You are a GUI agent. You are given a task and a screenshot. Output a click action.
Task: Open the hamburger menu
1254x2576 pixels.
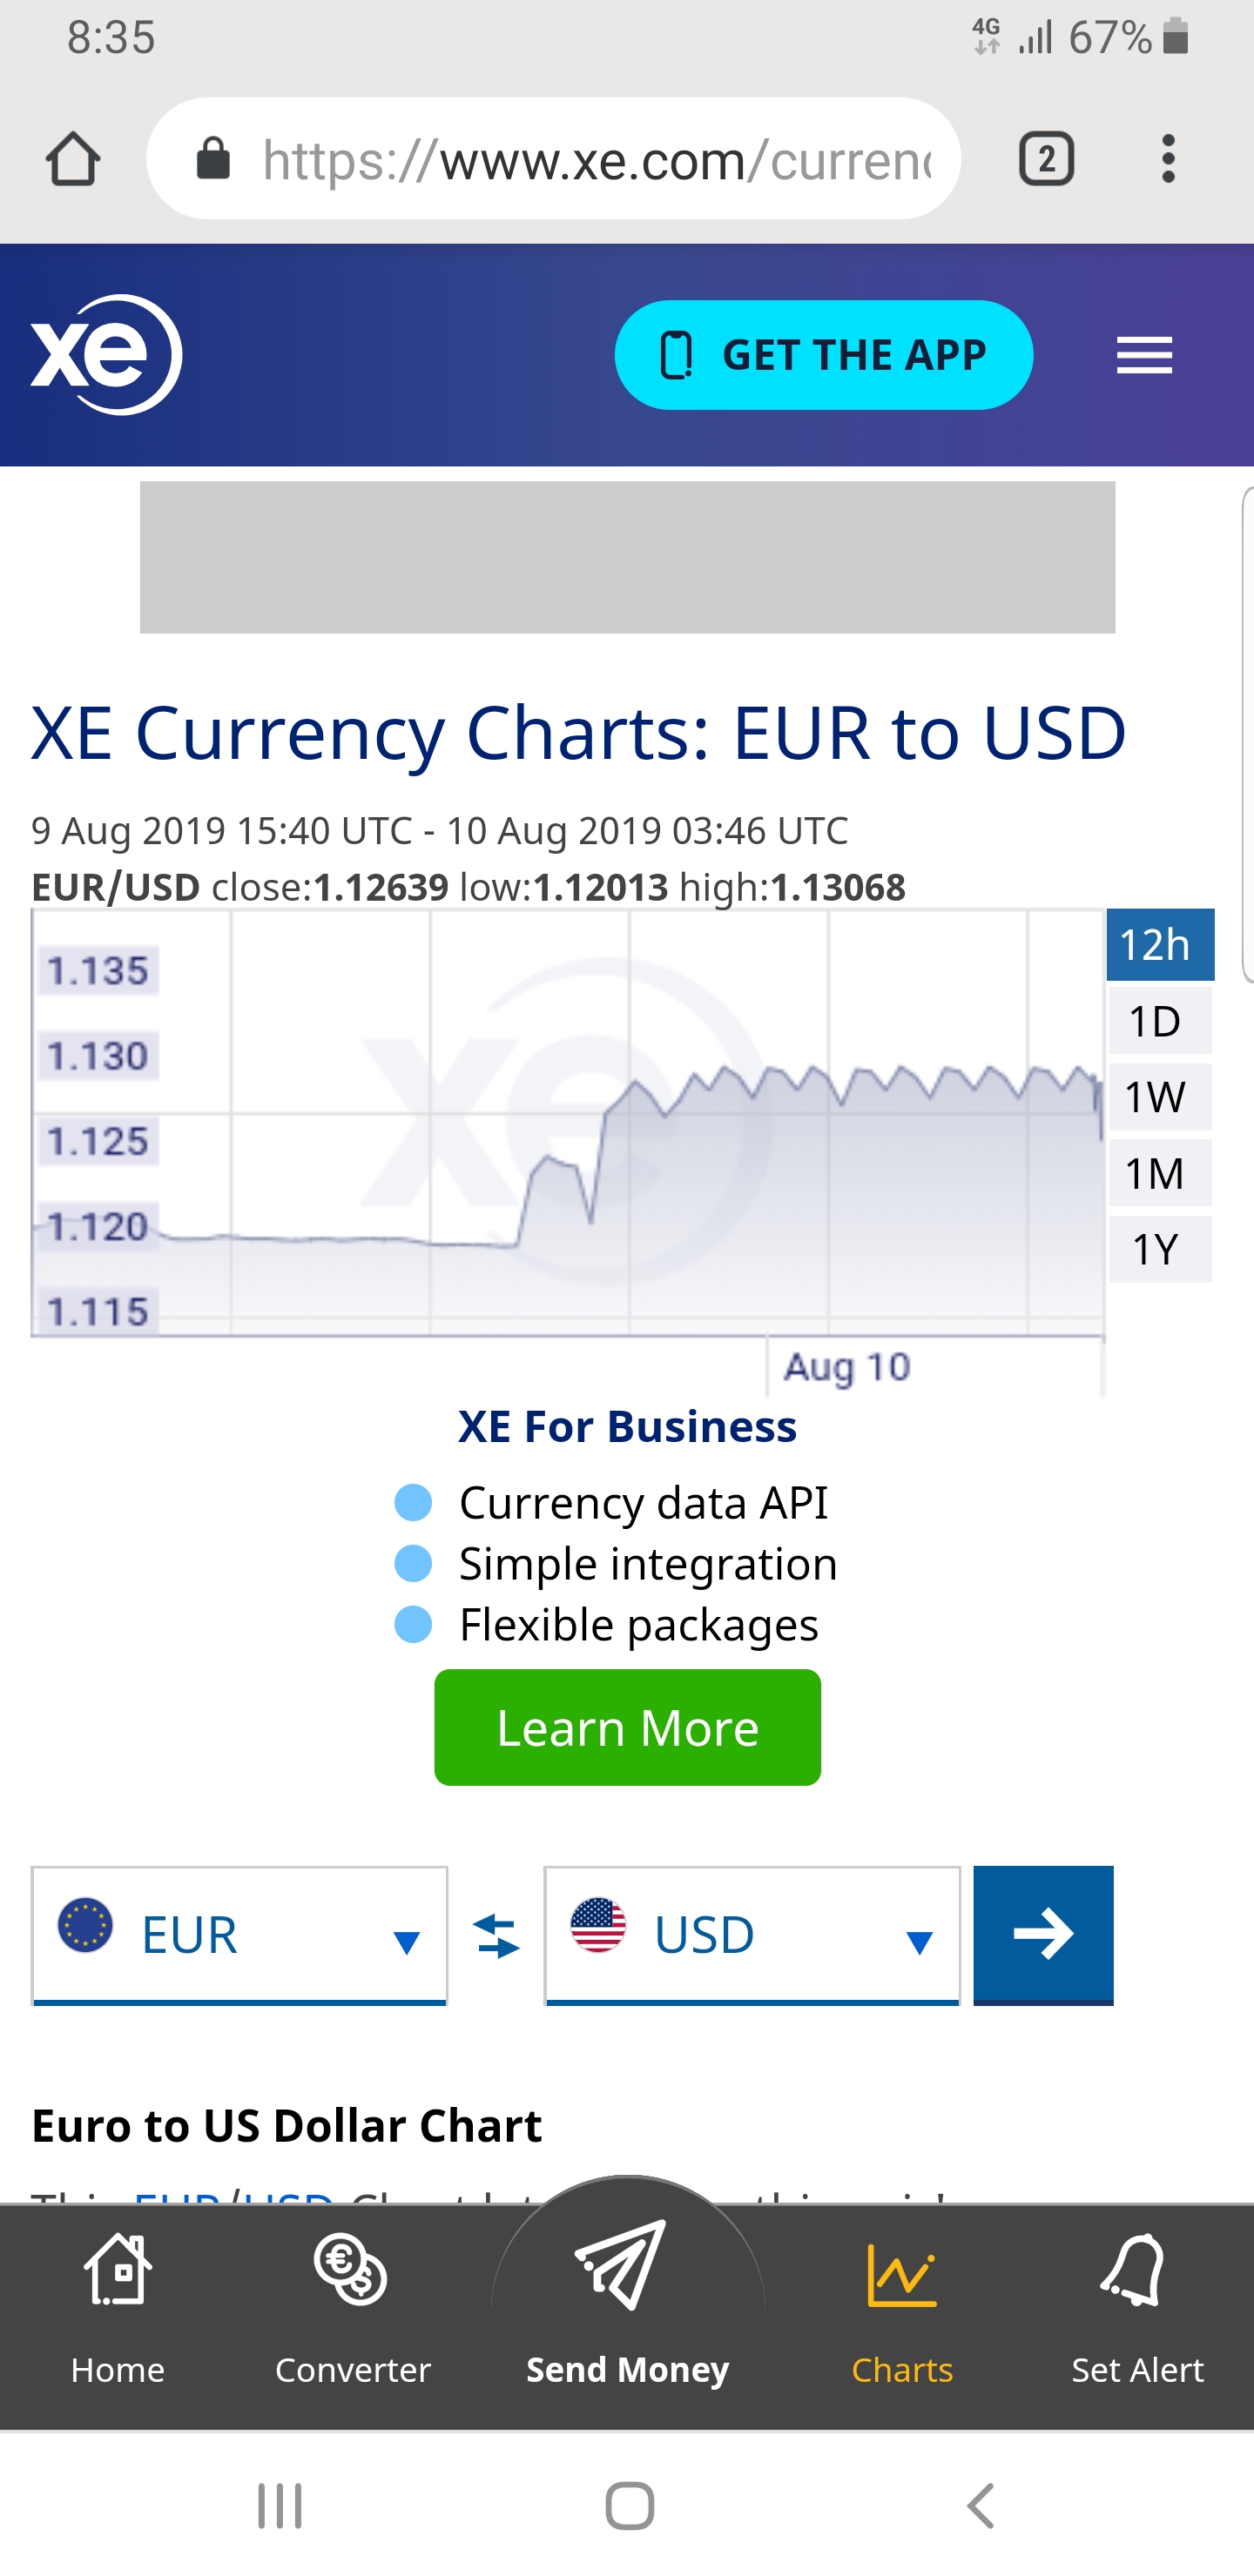click(x=1144, y=355)
